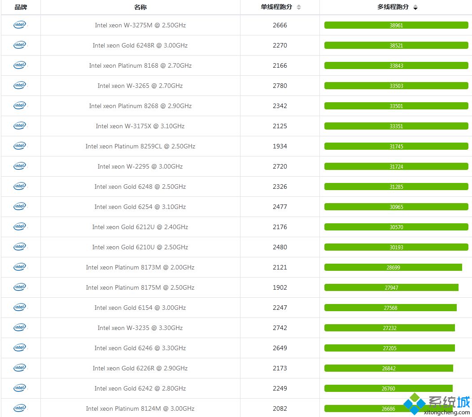Click Intel logo beside xeon Gold 6248R
Screen dimensions: 472x417
pos(20,45)
